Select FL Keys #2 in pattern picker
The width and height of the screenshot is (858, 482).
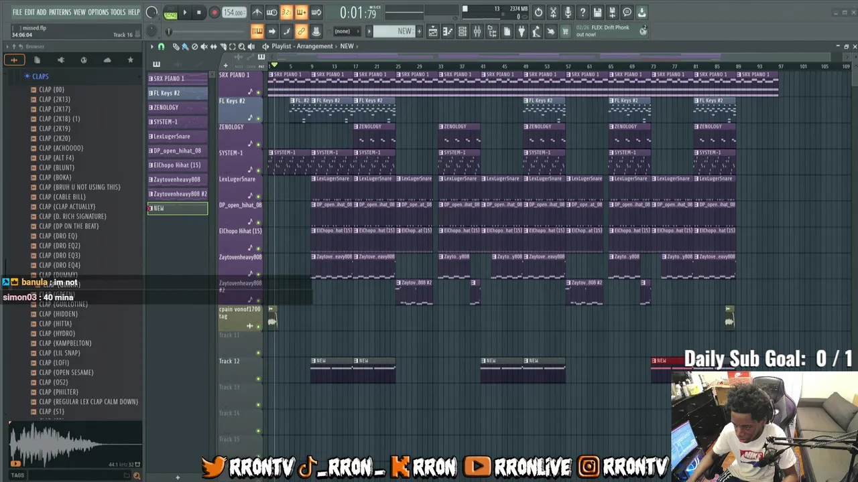click(x=178, y=93)
